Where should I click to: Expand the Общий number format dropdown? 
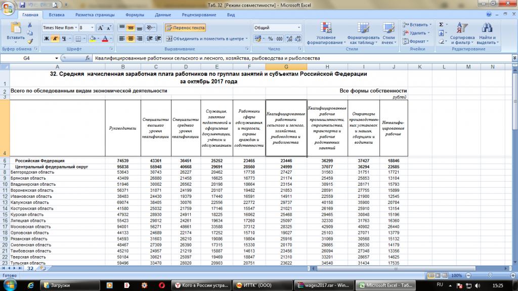(299, 28)
